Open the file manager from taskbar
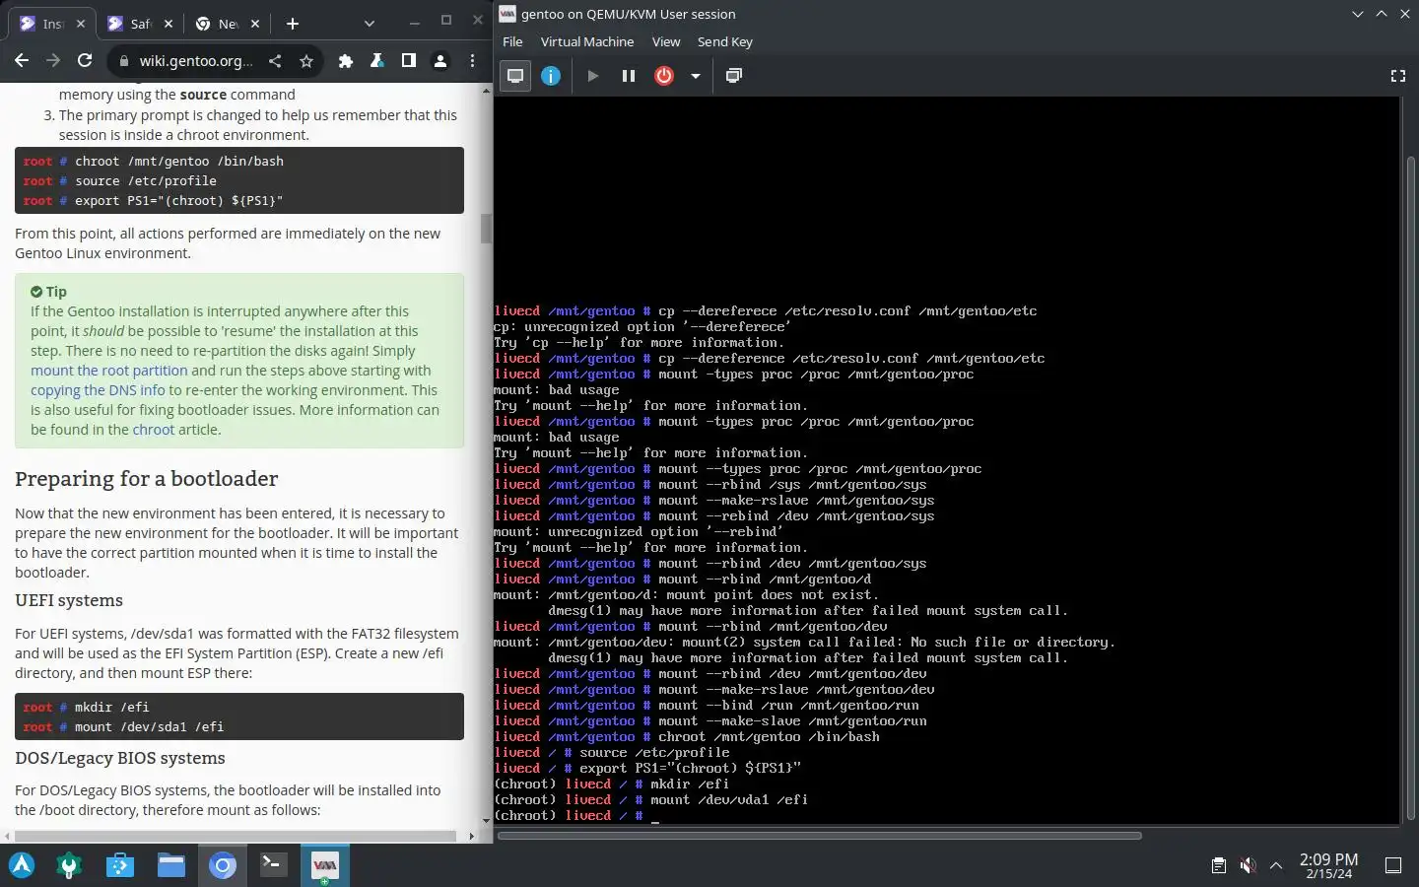Viewport: 1419px width, 887px height. (171, 865)
